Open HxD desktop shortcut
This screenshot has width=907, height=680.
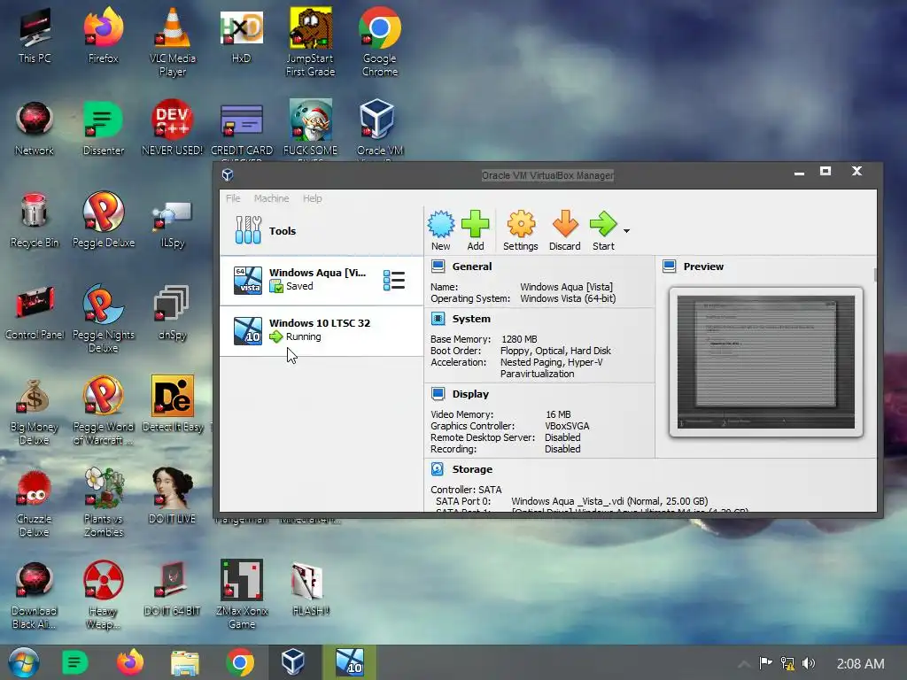tap(241, 35)
